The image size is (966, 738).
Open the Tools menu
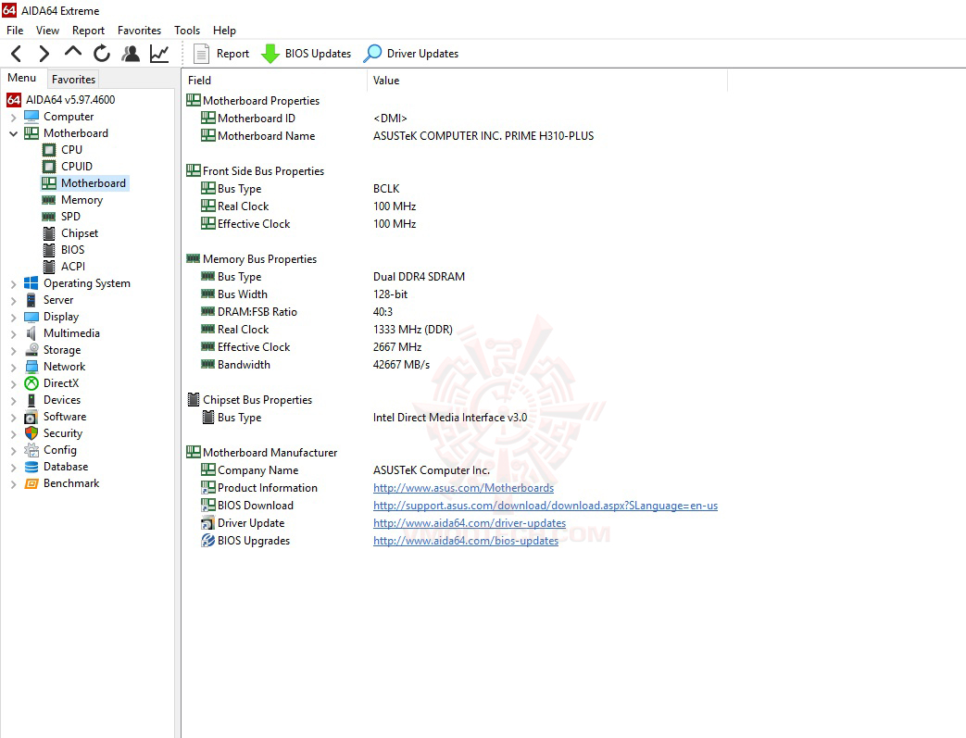[x=187, y=30]
